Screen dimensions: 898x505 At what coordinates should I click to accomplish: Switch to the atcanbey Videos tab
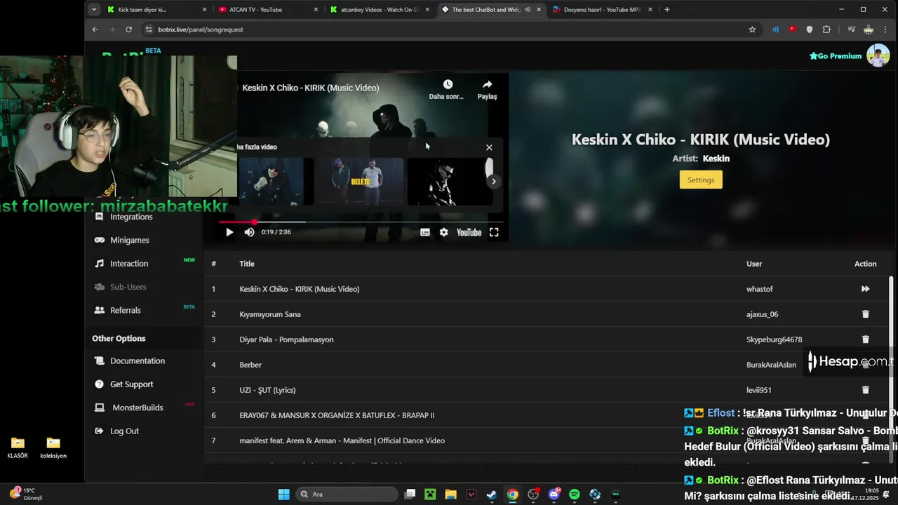380,10
